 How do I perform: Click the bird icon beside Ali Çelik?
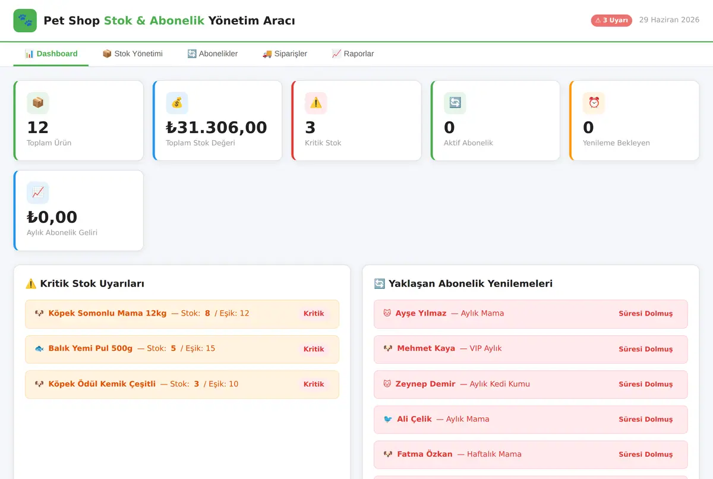(x=388, y=419)
